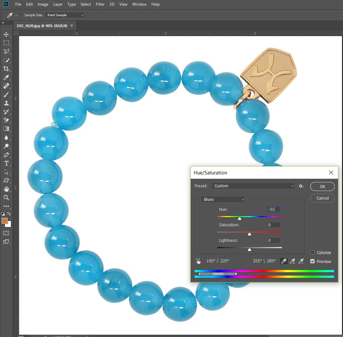Select the Pen tool
Image resolution: width=343 pixels, height=337 pixels.
pos(6,155)
